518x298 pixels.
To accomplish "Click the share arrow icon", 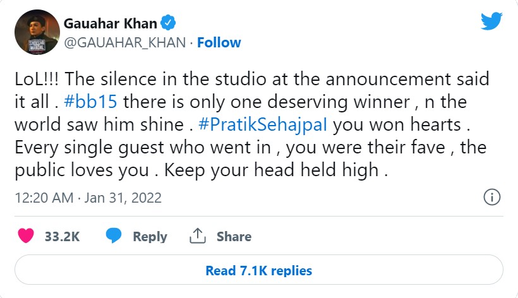I will (198, 236).
